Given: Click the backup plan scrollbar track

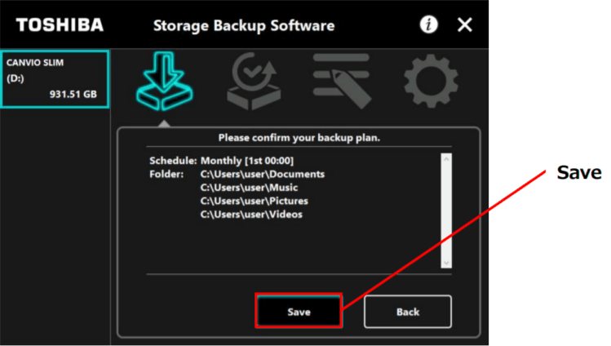Looking at the screenshot, I should 445,210.
